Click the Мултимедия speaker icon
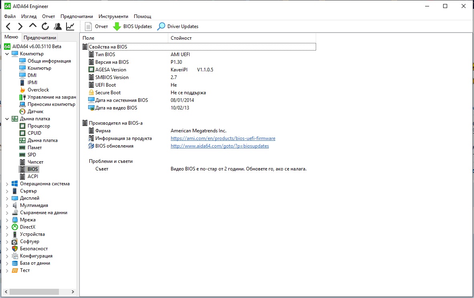 pyautogui.click(x=14, y=205)
